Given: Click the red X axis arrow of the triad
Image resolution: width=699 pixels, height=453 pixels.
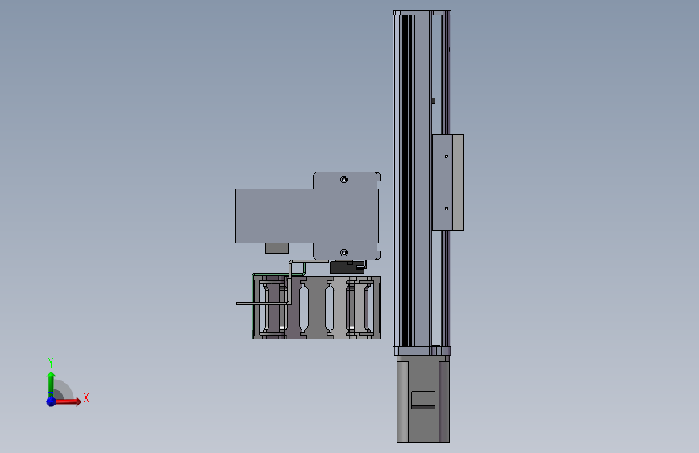Looking at the screenshot, I should (68, 401).
